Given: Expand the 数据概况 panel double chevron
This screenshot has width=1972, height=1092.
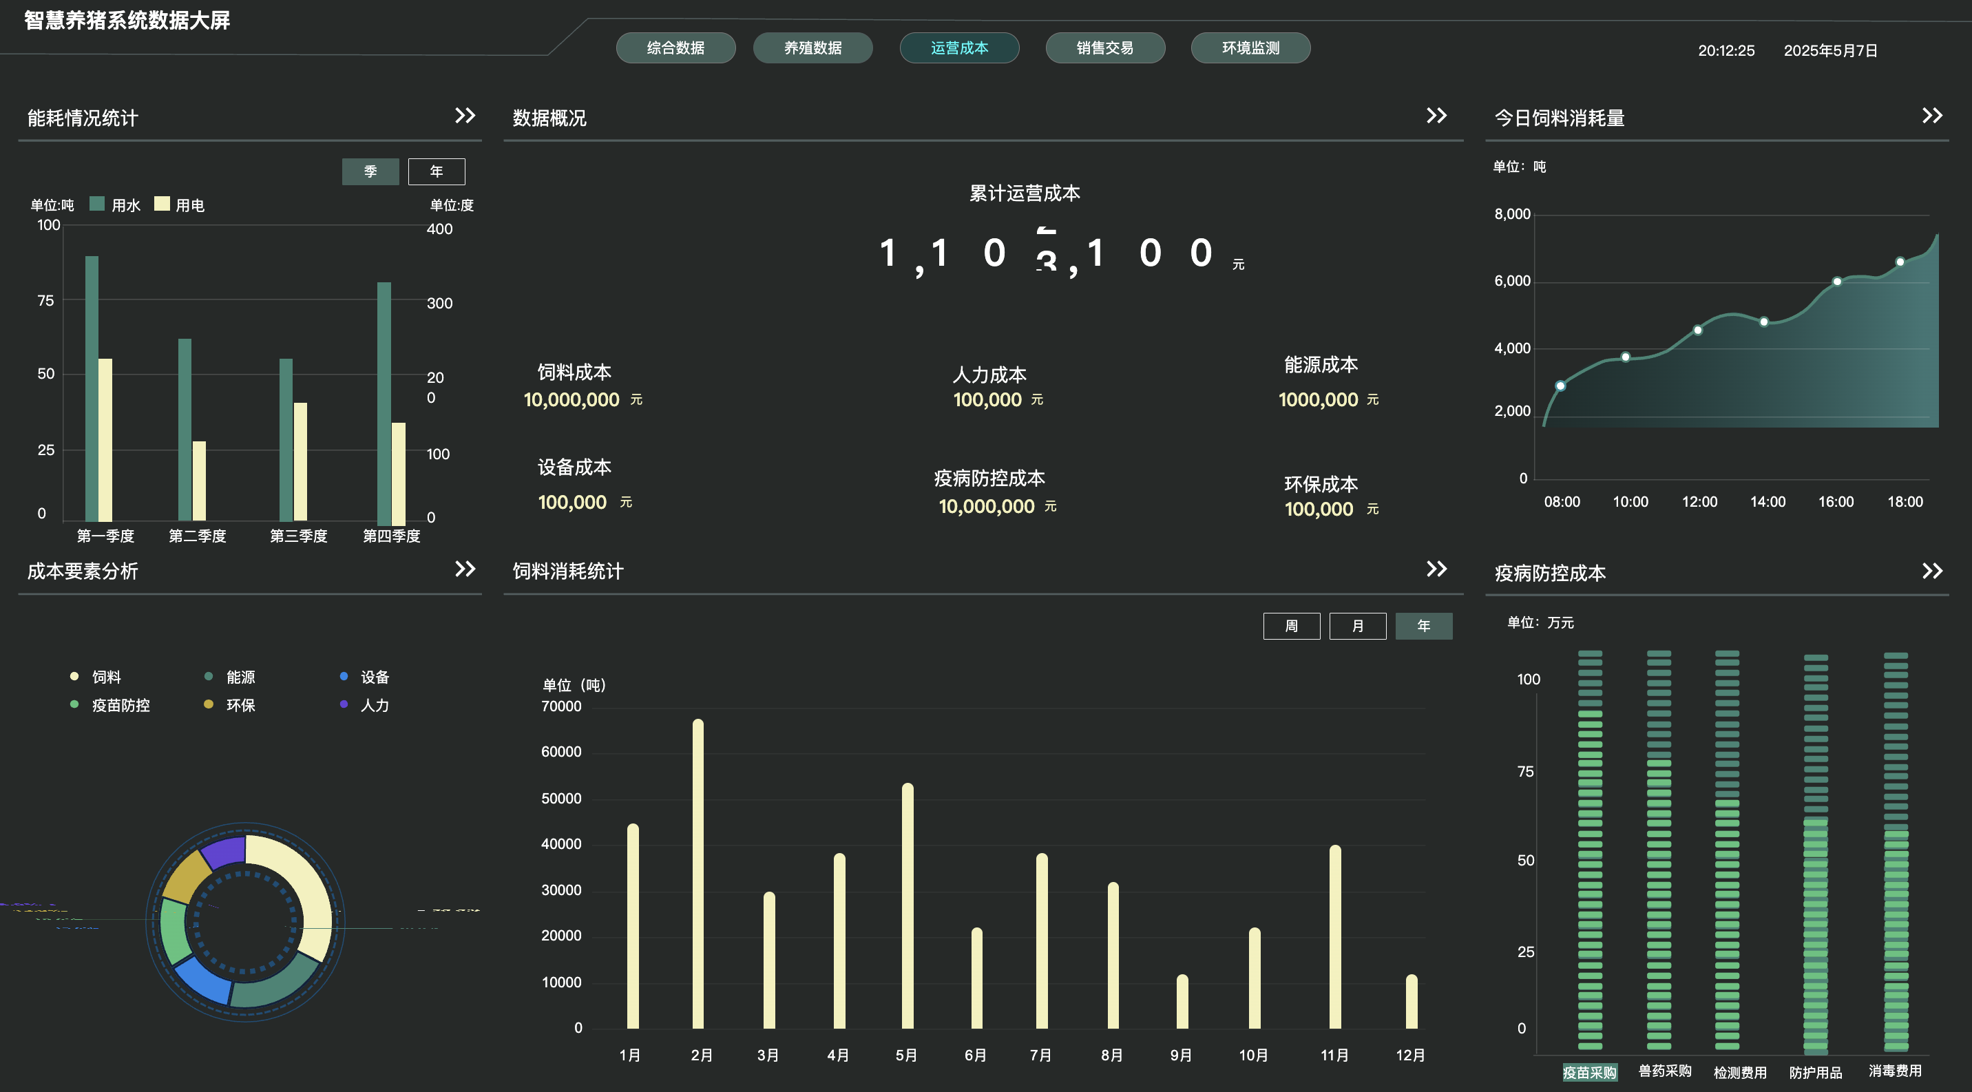Looking at the screenshot, I should [x=1436, y=116].
